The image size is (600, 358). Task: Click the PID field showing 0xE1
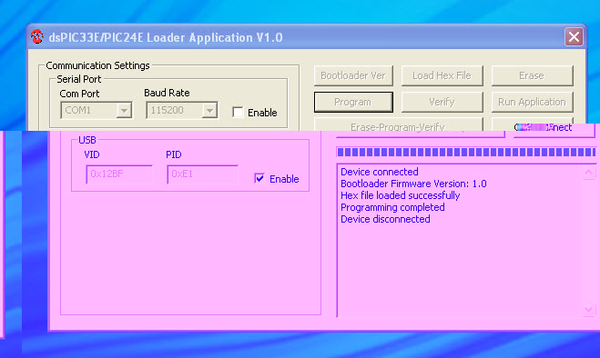[202, 174]
